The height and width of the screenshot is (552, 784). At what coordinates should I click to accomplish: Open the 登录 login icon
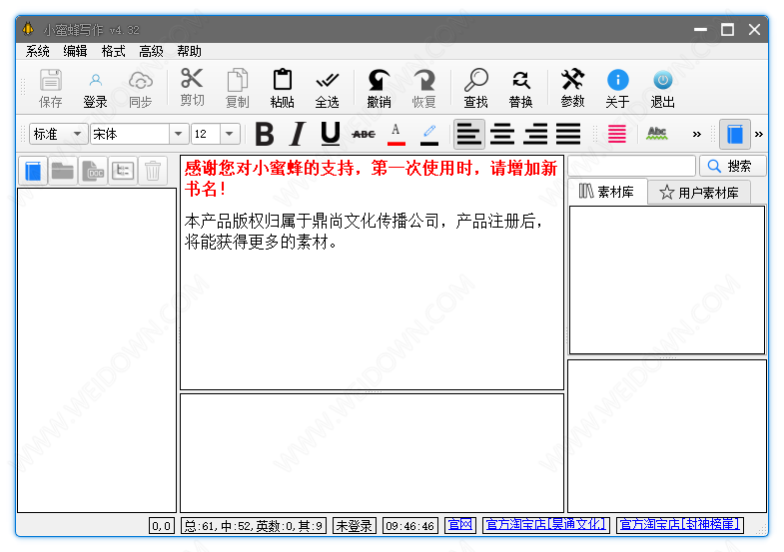tap(95, 89)
